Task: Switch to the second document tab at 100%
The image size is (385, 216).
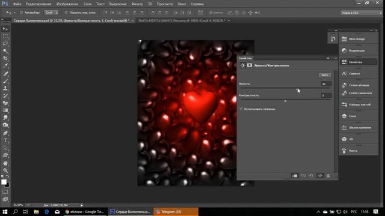Action: (x=182, y=20)
